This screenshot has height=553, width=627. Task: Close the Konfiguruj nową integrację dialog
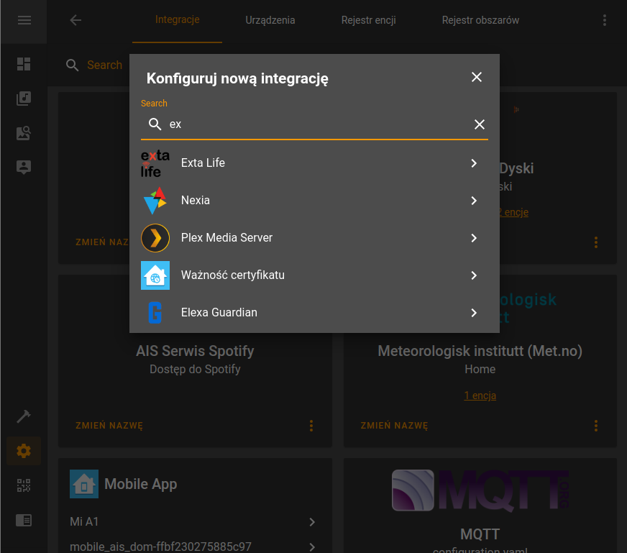point(476,77)
